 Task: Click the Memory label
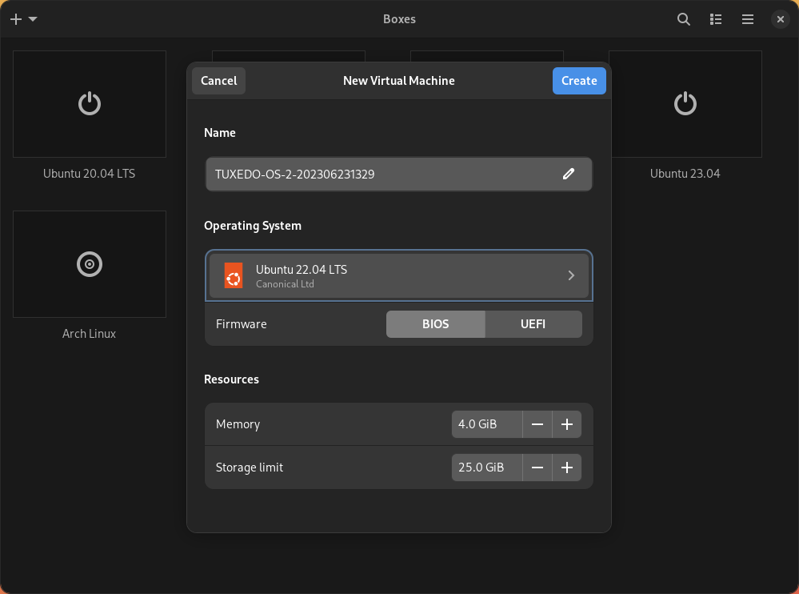(x=238, y=424)
